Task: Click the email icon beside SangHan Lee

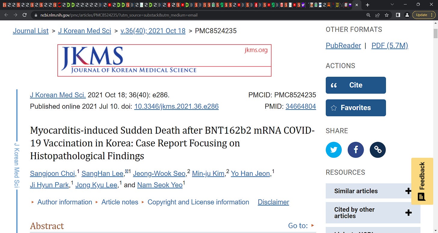Action: tap(127, 171)
